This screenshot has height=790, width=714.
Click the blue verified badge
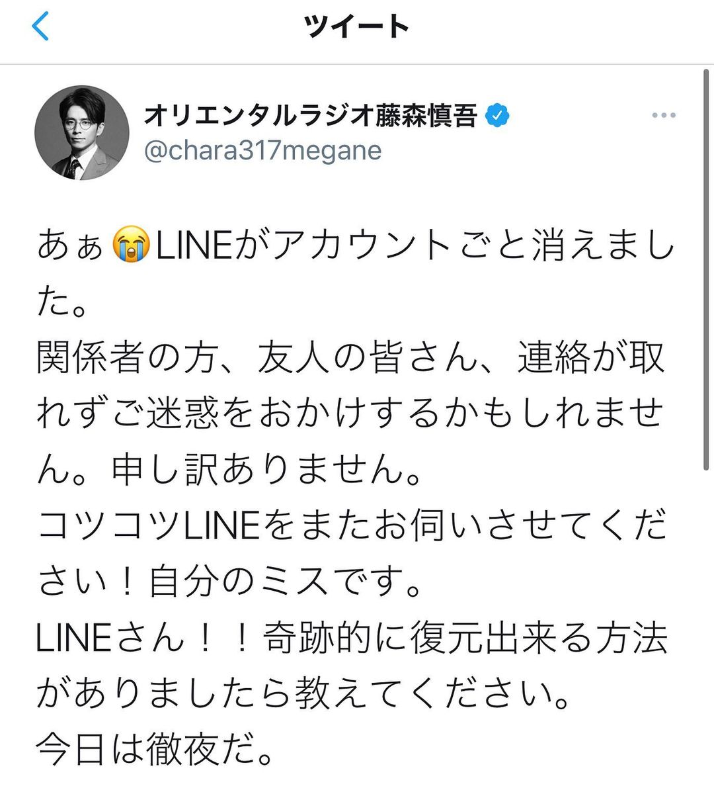click(498, 116)
